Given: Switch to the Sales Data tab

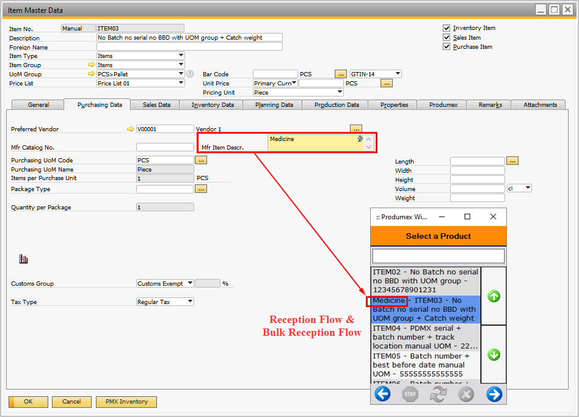Looking at the screenshot, I should (x=156, y=105).
